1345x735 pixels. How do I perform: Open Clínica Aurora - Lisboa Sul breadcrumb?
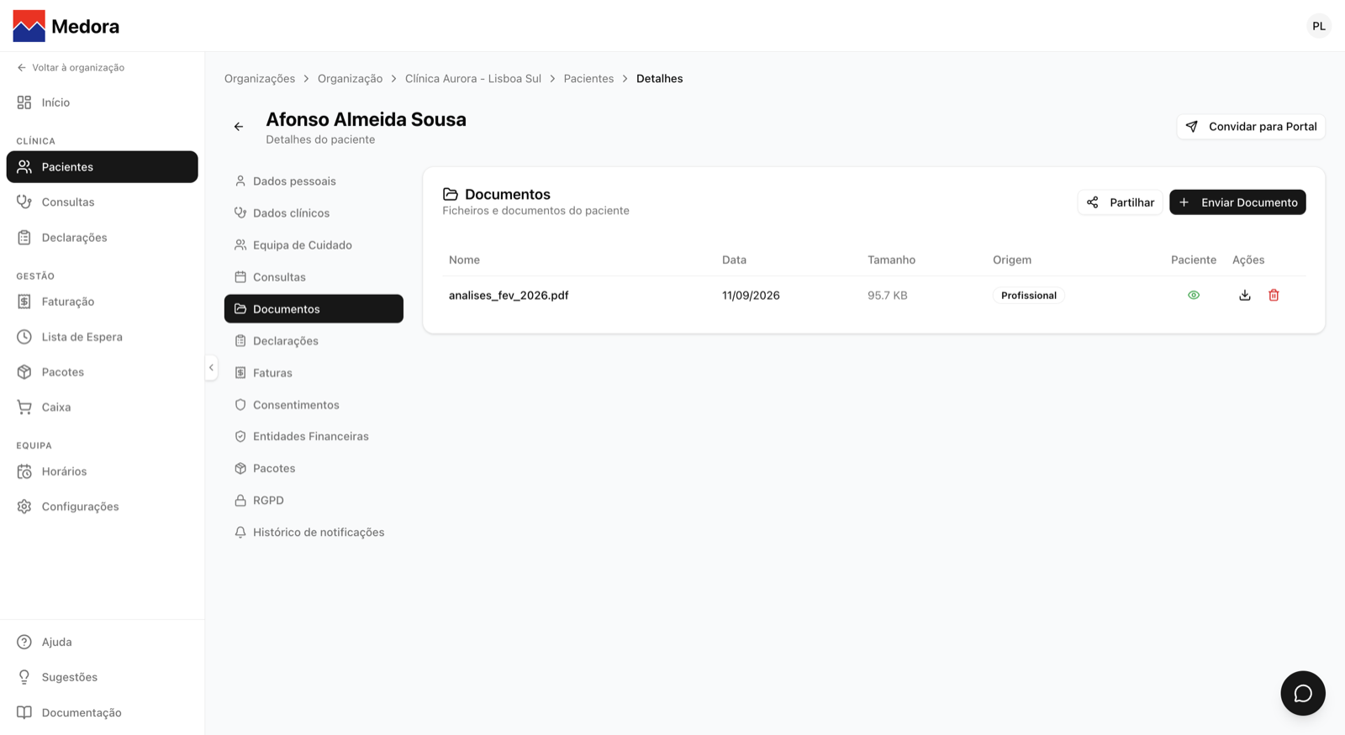coord(473,79)
